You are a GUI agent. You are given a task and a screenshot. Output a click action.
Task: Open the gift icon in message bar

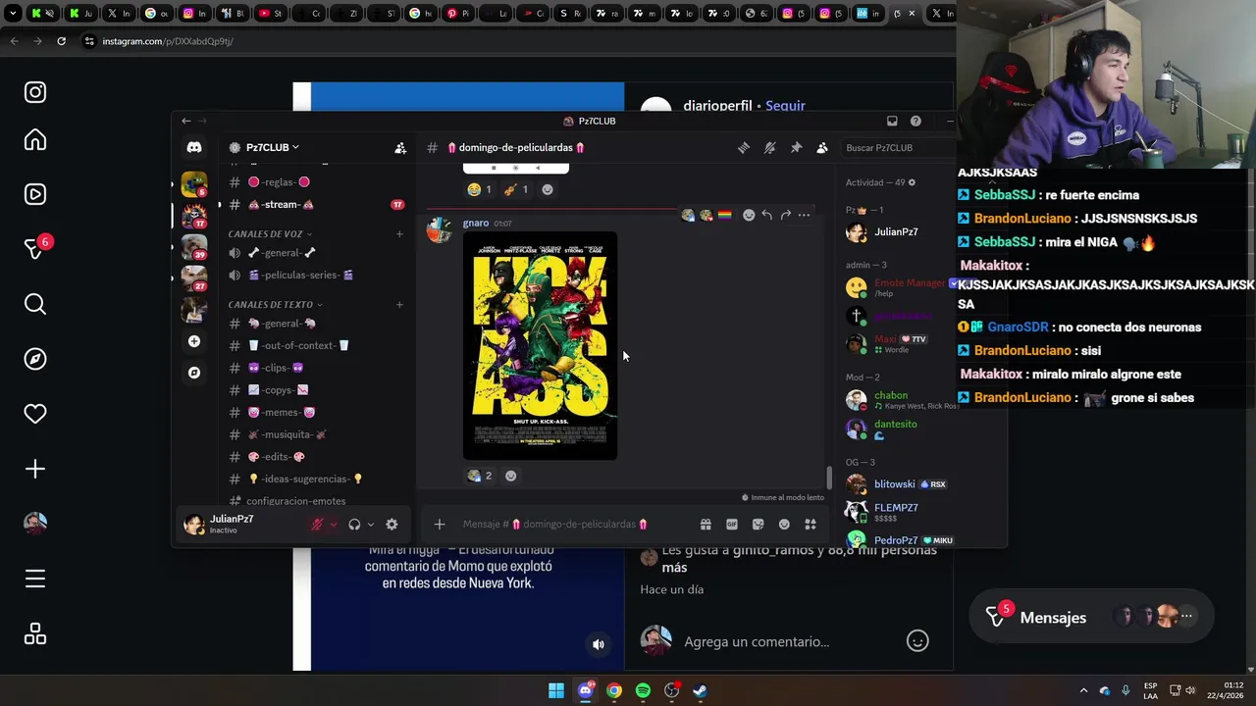[706, 525]
